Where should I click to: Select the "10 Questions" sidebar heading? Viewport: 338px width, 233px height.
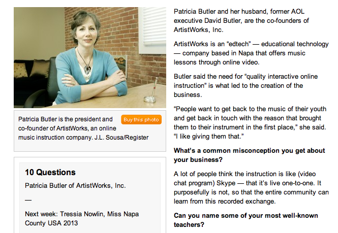(x=50, y=172)
